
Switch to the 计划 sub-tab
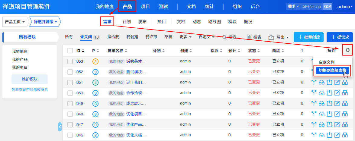(x=127, y=22)
